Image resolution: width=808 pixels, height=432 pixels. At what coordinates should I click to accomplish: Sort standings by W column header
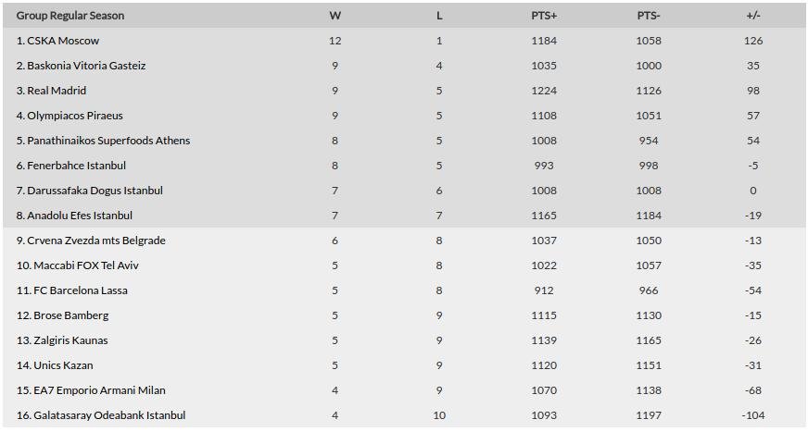coord(335,16)
